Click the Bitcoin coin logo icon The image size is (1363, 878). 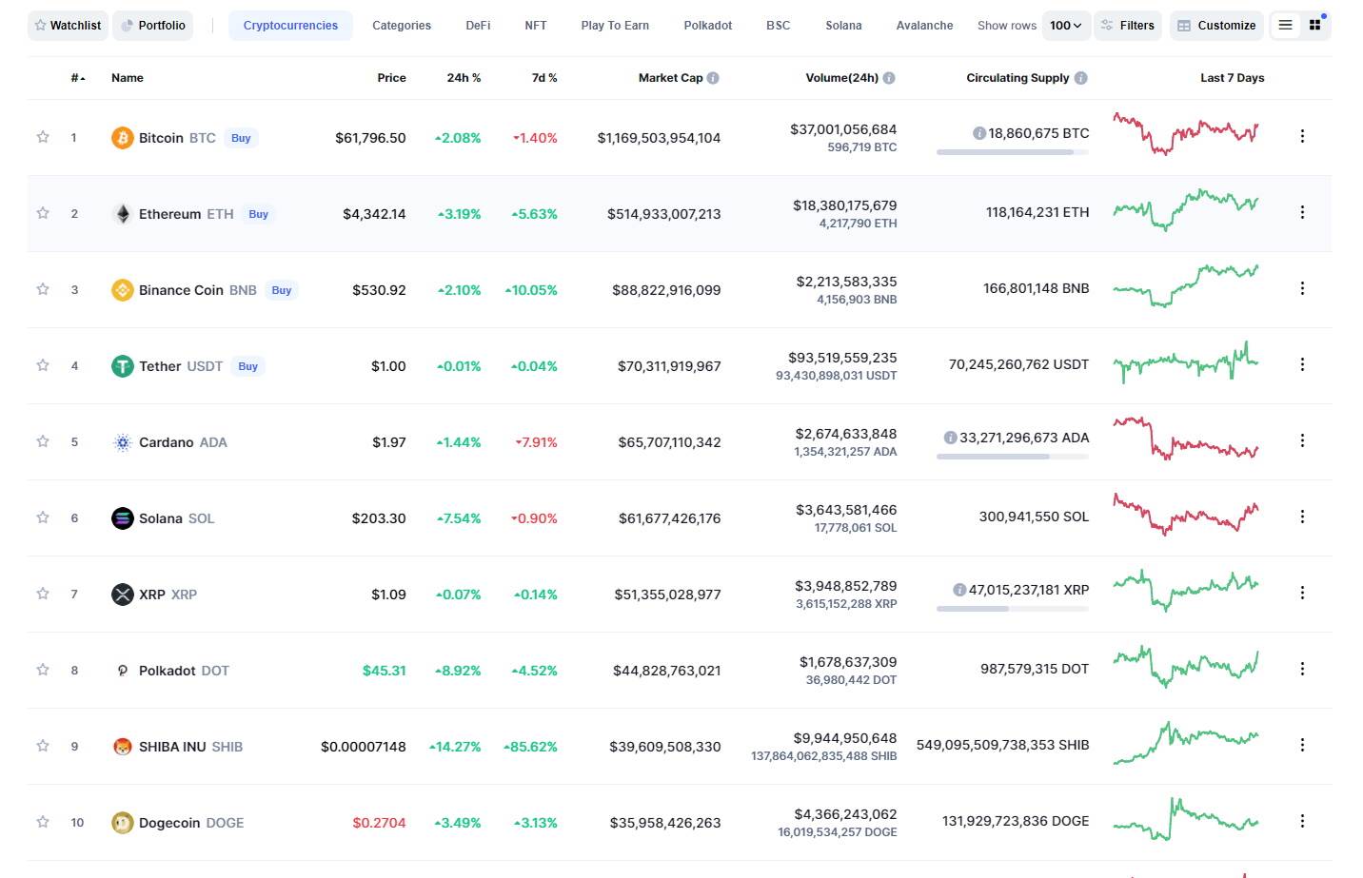[122, 138]
